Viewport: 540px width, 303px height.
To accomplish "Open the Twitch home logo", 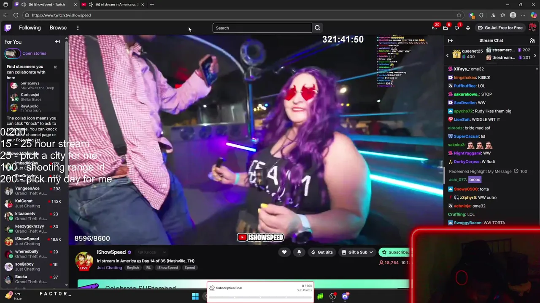I will pos(8,28).
